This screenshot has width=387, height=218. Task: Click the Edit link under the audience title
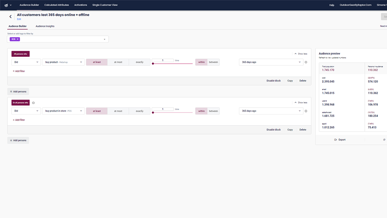point(19,19)
